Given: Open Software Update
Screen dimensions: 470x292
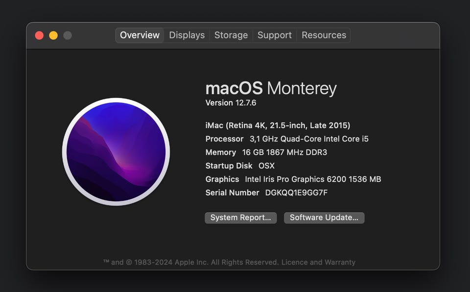Looking at the screenshot, I should point(324,218).
